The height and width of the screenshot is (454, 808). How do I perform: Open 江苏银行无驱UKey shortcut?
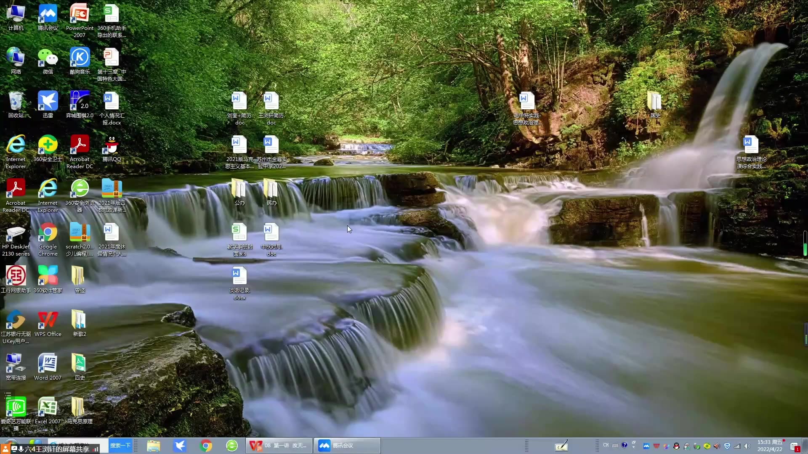point(16,327)
